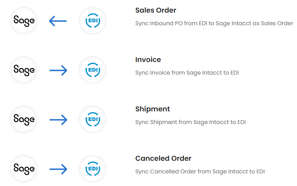Click the Sync Shipment description text

pyautogui.click(x=190, y=122)
